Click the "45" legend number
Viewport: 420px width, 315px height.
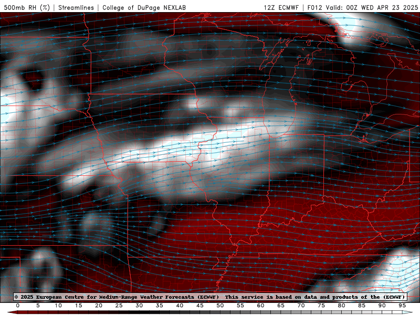click(x=200, y=306)
